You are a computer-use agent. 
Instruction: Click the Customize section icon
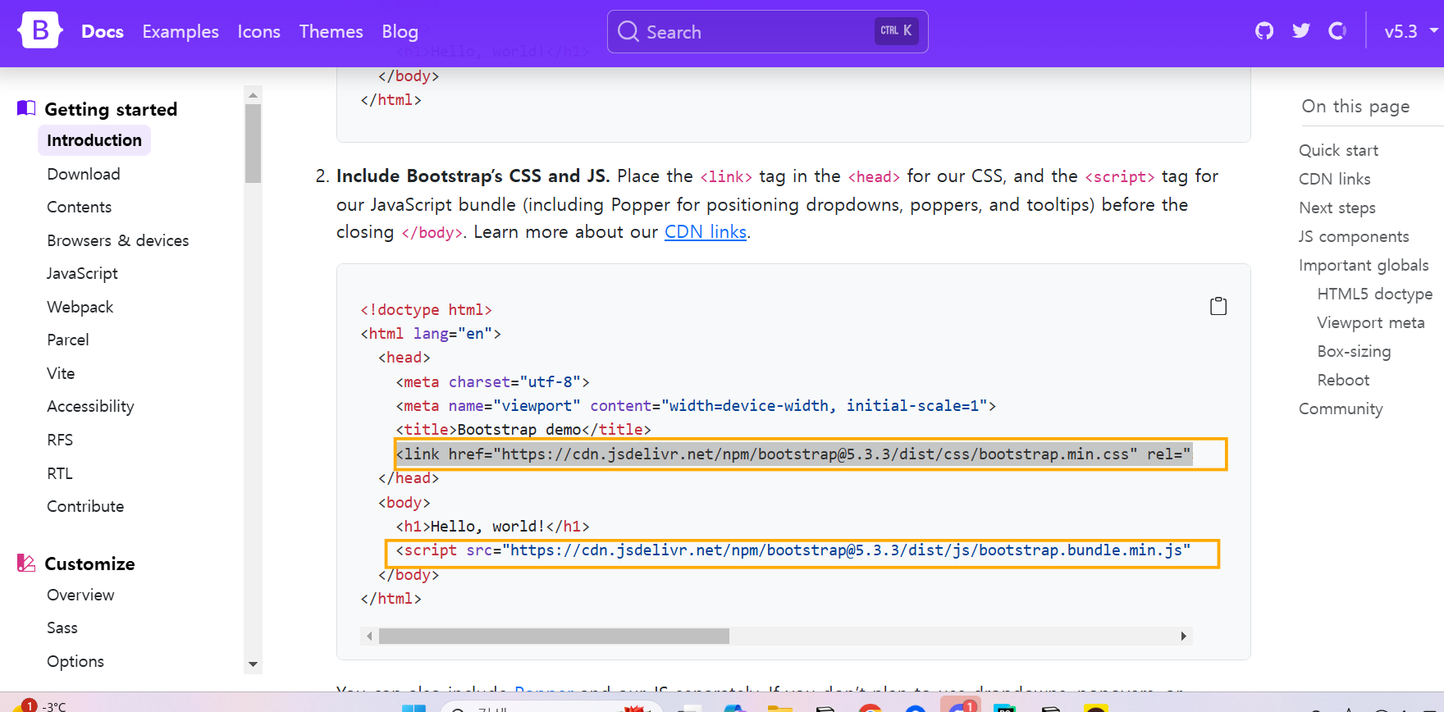click(x=26, y=563)
